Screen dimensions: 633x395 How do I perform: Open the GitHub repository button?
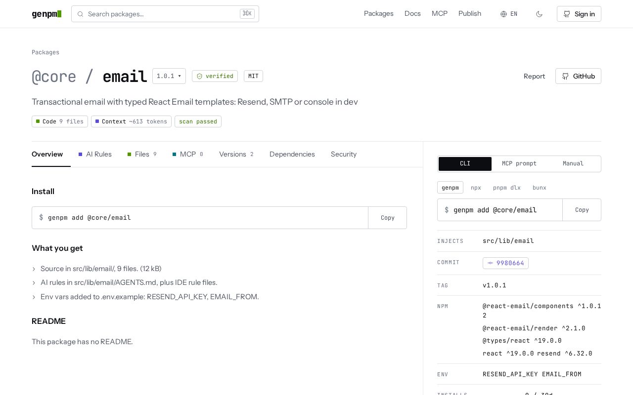pos(578,76)
